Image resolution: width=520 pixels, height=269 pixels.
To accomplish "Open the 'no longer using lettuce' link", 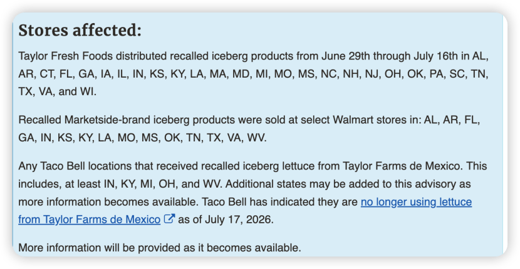I will (416, 201).
